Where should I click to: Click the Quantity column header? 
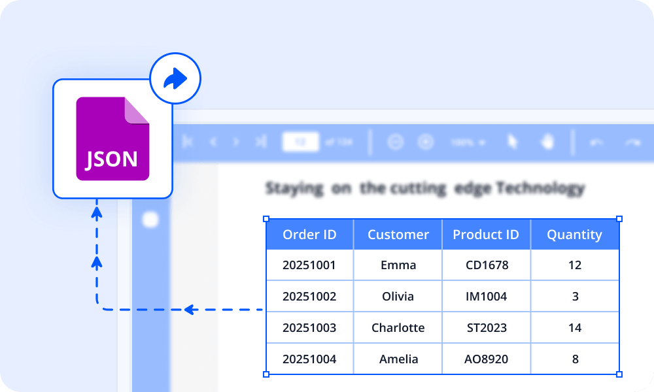coord(574,235)
